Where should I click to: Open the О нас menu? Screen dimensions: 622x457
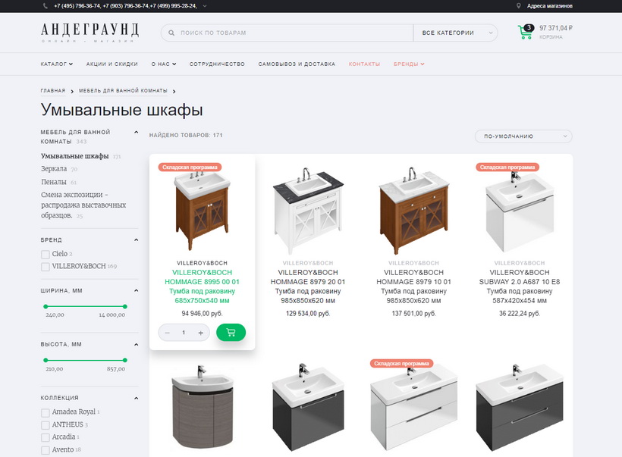pos(163,64)
